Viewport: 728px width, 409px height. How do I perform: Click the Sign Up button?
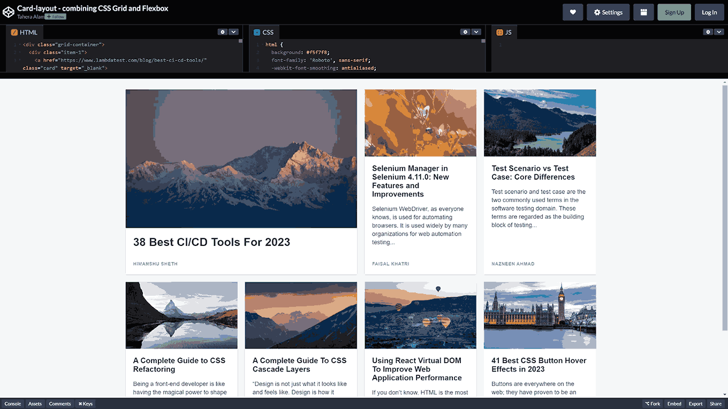(674, 12)
